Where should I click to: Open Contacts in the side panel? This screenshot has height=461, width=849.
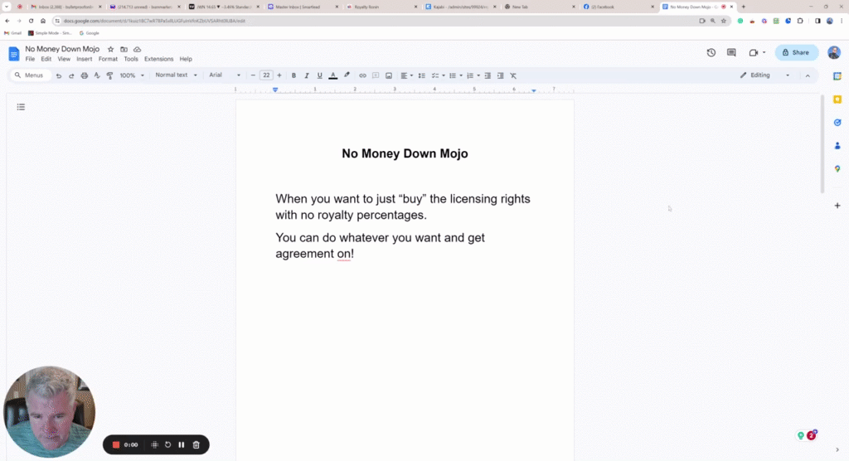pyautogui.click(x=837, y=146)
